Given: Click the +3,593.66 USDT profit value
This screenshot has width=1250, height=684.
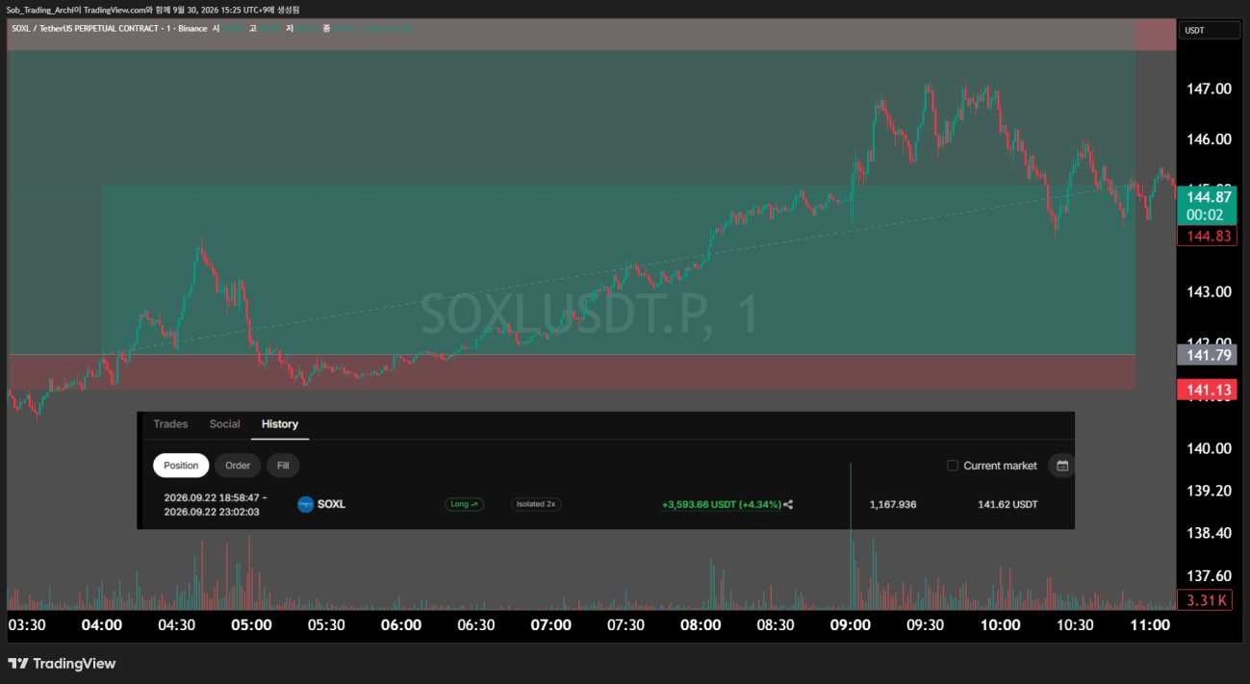Looking at the screenshot, I should pos(721,504).
